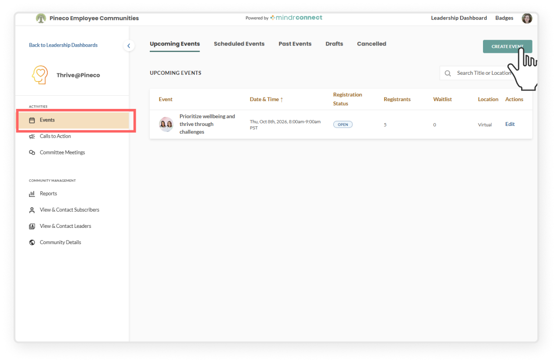557x363 pixels.
Task: Edit the Prioritize wellbeing event
Action: (x=510, y=124)
